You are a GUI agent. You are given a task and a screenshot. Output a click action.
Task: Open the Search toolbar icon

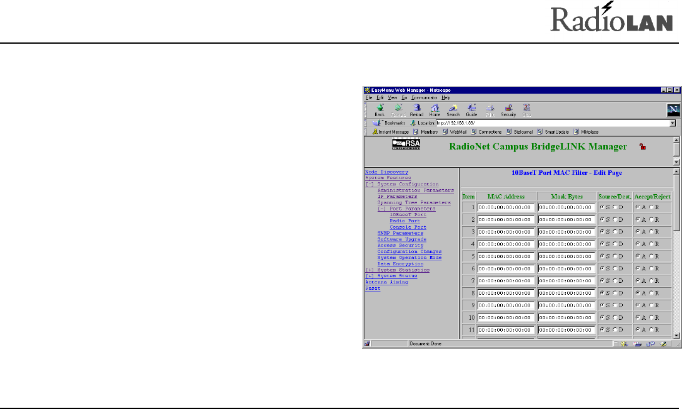(x=453, y=109)
